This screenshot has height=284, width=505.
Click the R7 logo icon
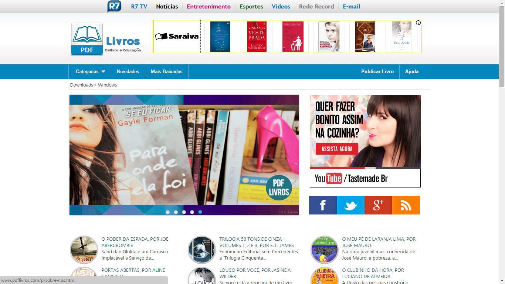[114, 6]
